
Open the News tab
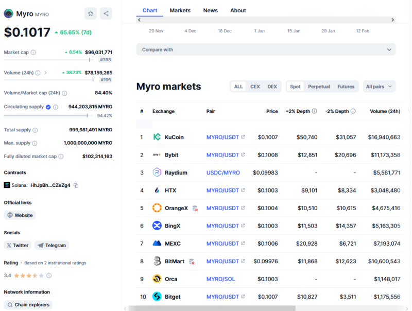coord(211,10)
